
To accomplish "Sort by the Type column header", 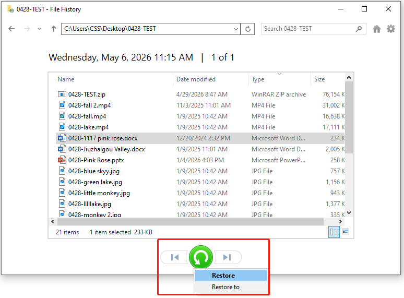I will coord(258,79).
